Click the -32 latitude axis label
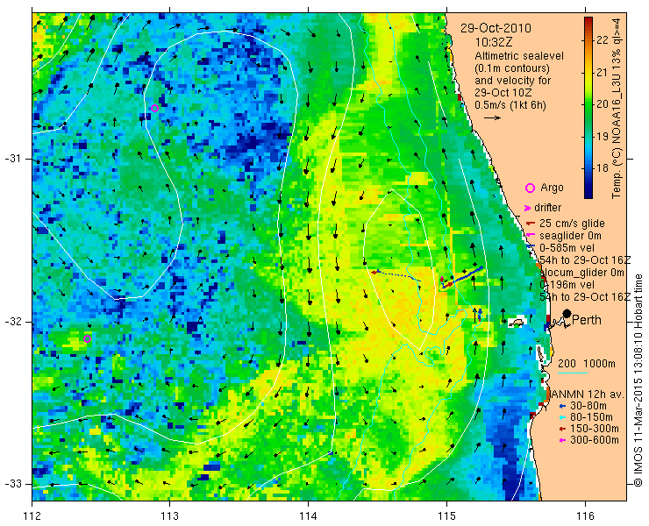Viewport: 649px width, 526px height. (11, 322)
